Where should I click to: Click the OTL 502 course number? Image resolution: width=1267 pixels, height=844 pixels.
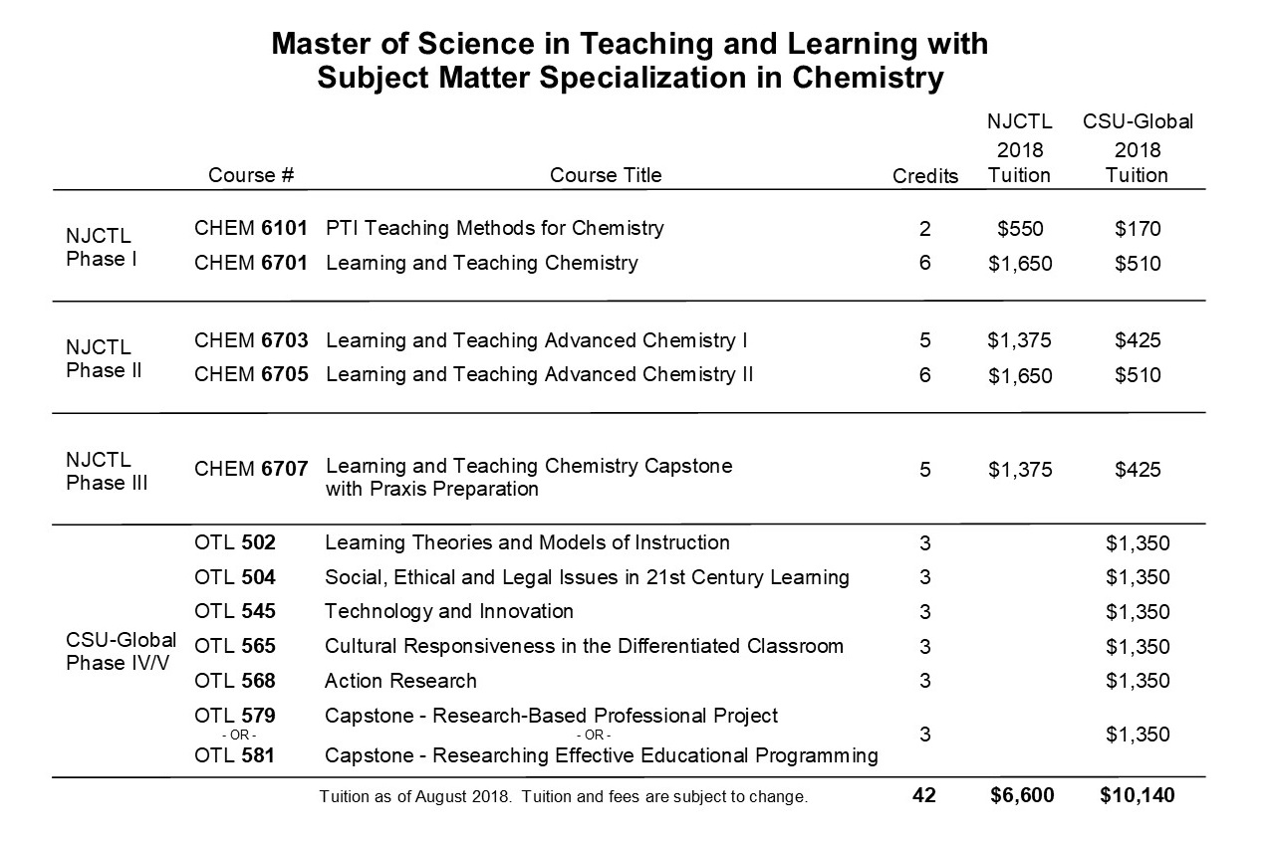click(235, 542)
